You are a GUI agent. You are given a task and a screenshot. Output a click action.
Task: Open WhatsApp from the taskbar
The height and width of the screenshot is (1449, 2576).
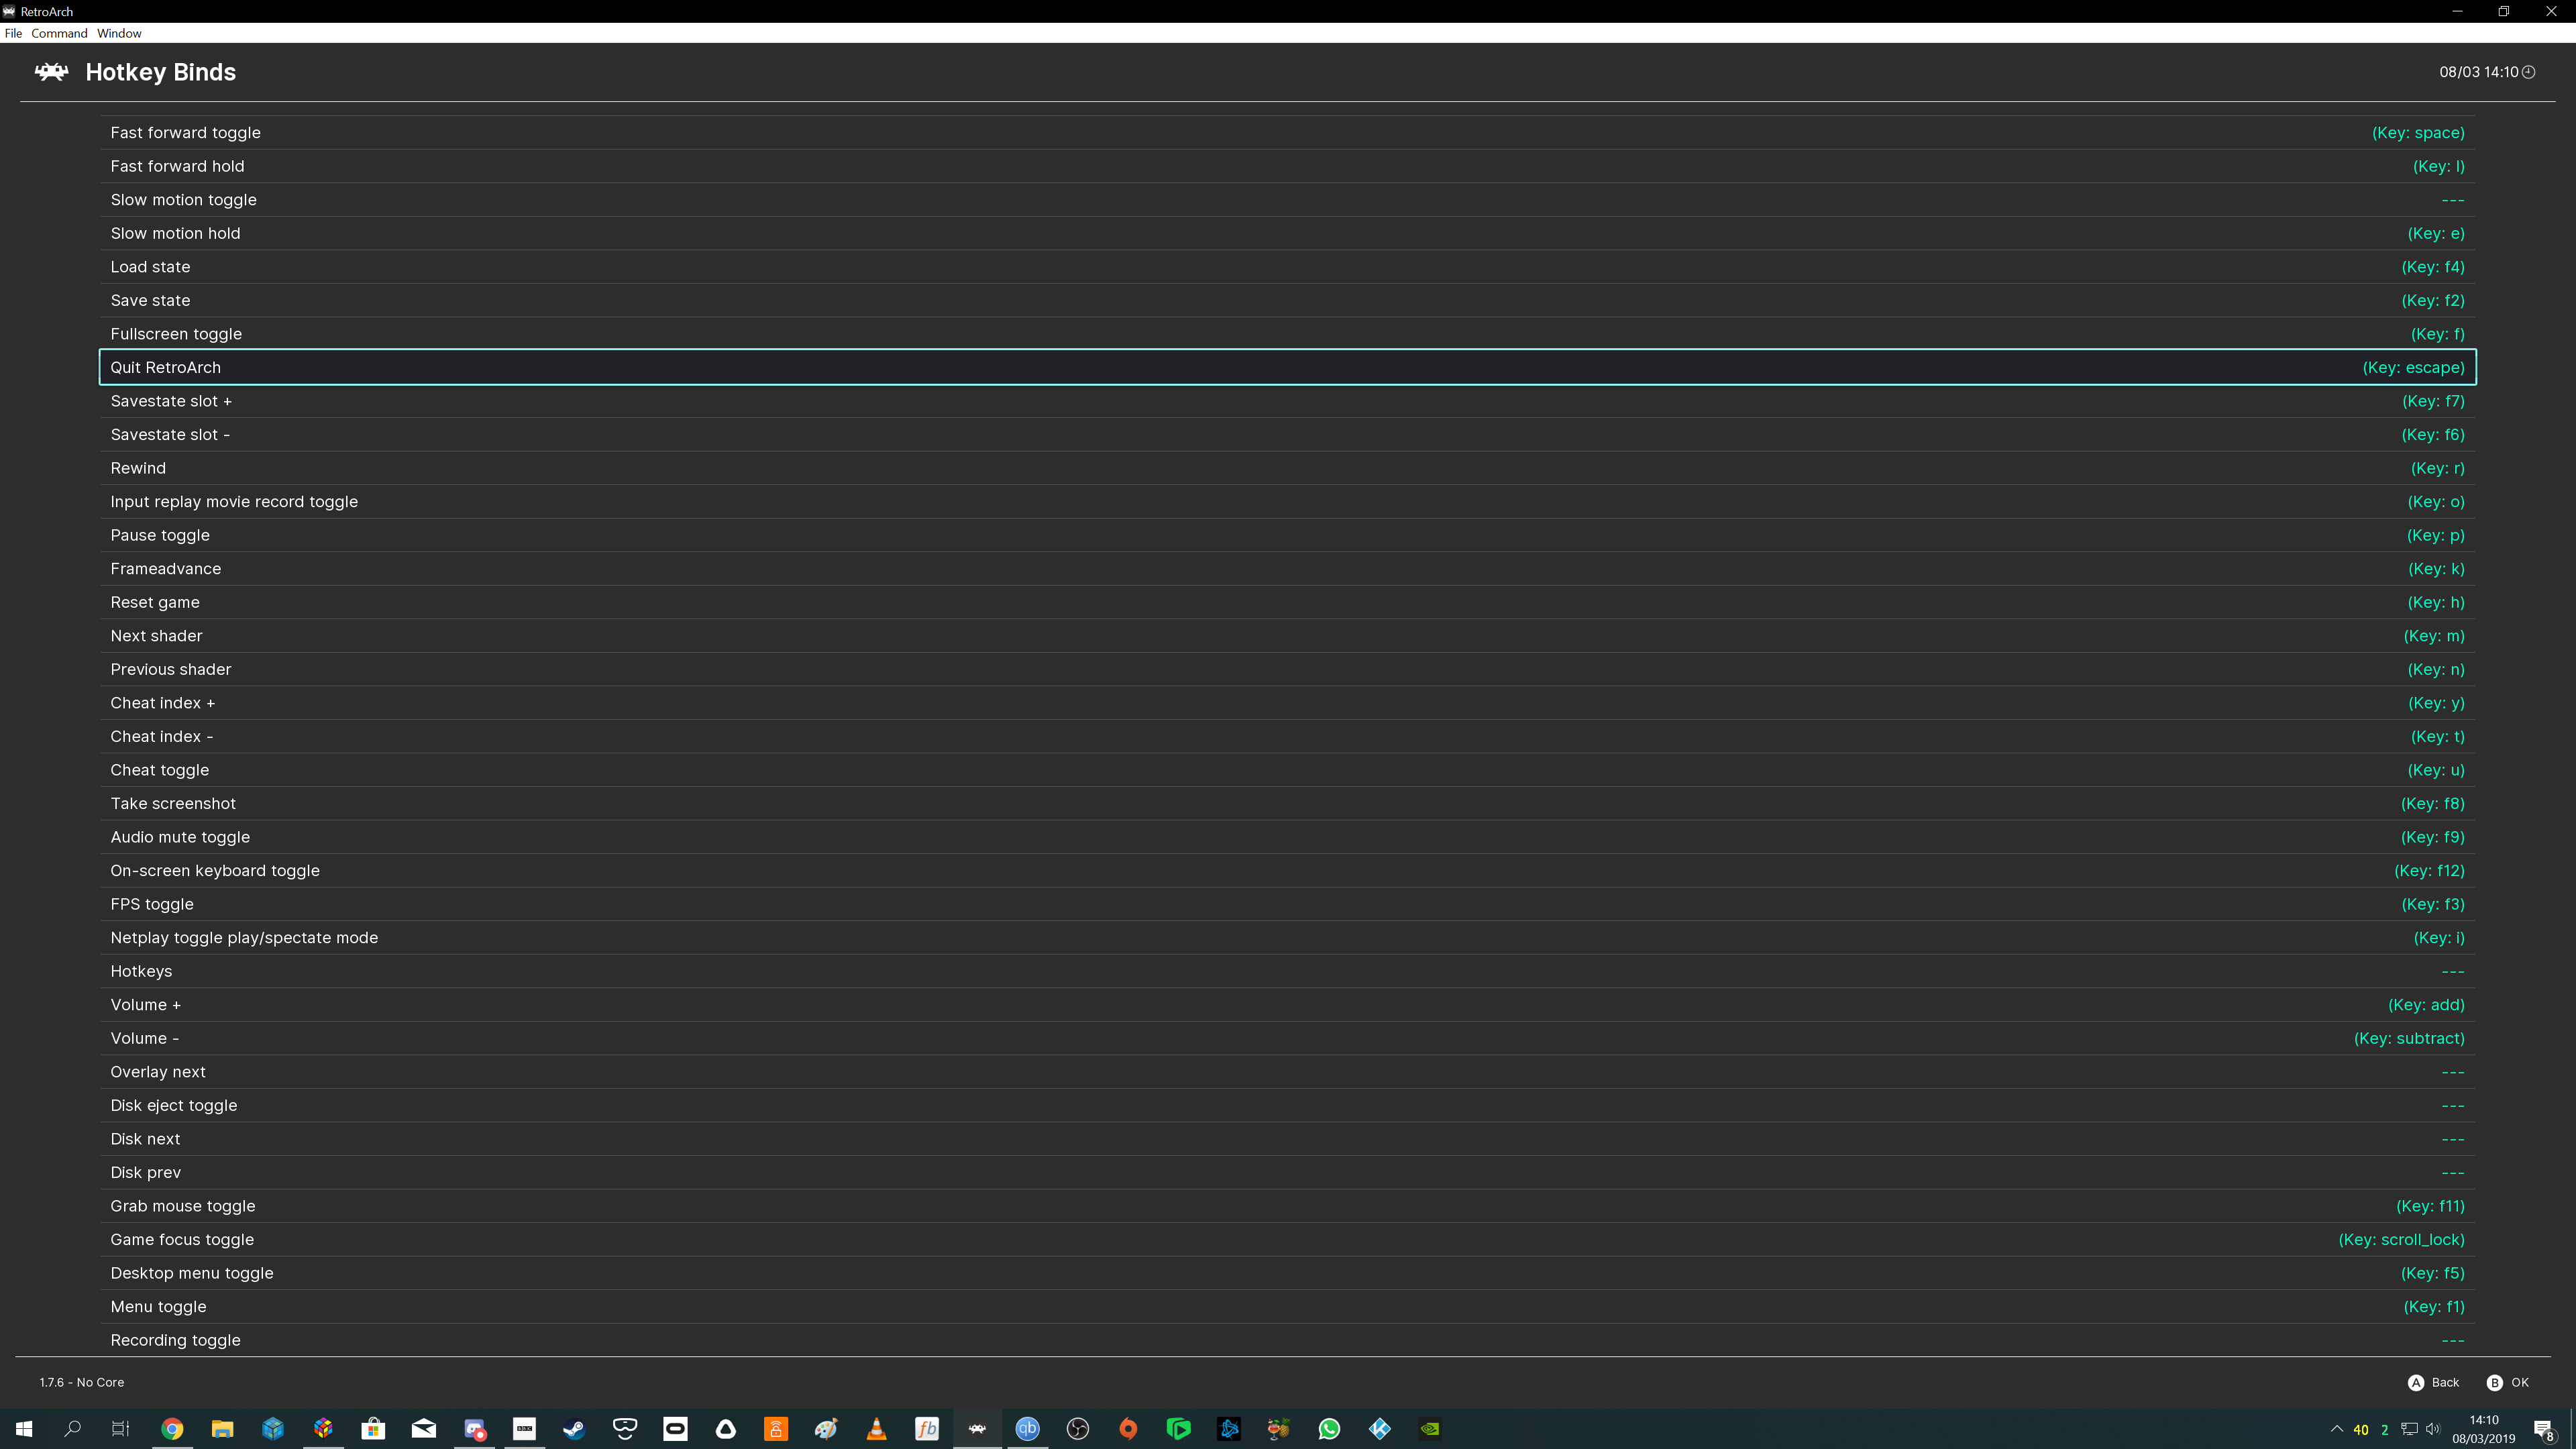(x=1329, y=1429)
